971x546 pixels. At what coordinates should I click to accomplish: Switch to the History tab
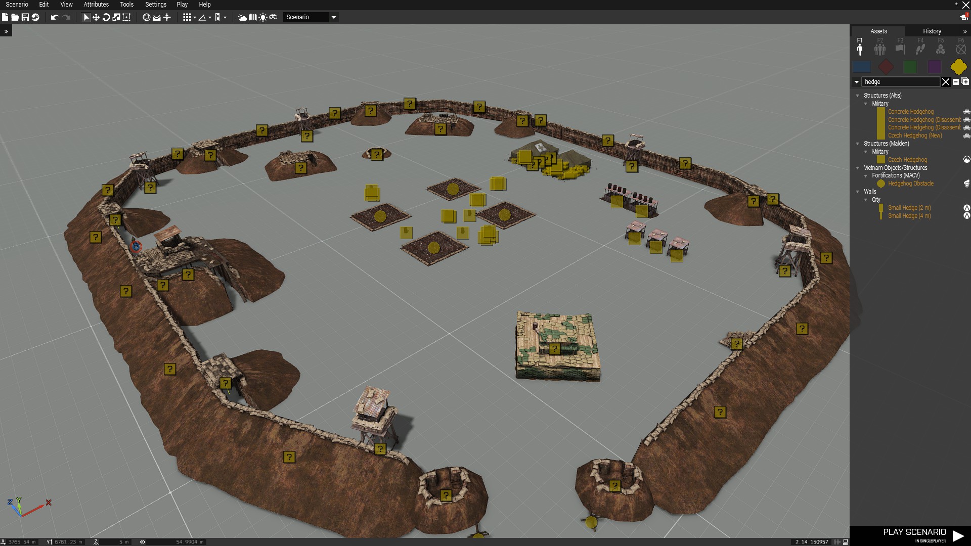932,31
